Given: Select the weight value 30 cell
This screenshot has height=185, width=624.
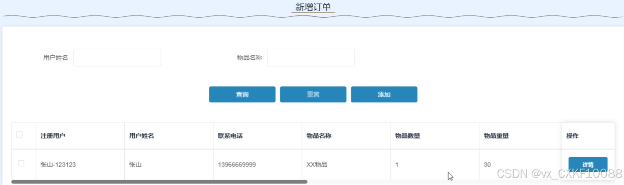Looking at the screenshot, I should click(x=520, y=165).
